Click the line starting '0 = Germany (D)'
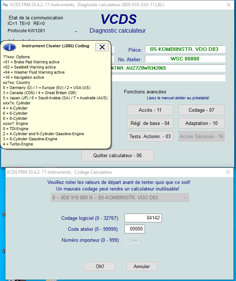The width and height of the screenshot is (236, 281). tap(47, 88)
